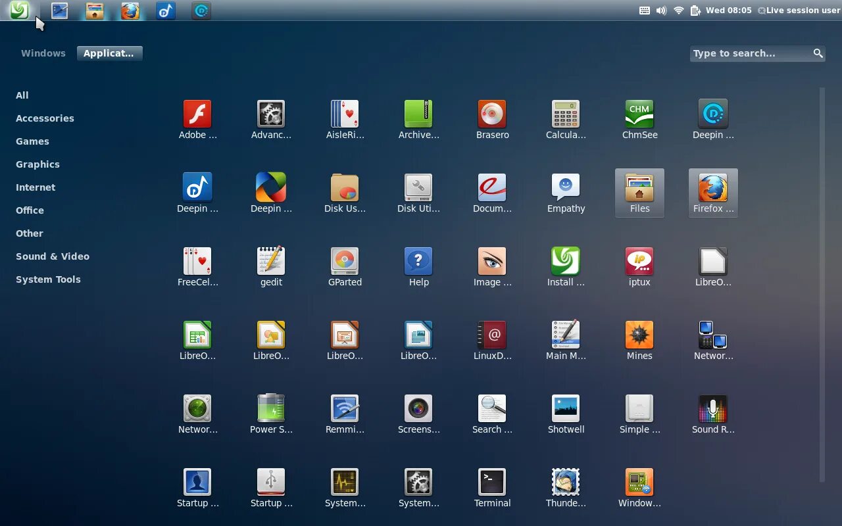This screenshot has height=526, width=842.
Task: Select the Applicat... tab
Action: (x=109, y=53)
